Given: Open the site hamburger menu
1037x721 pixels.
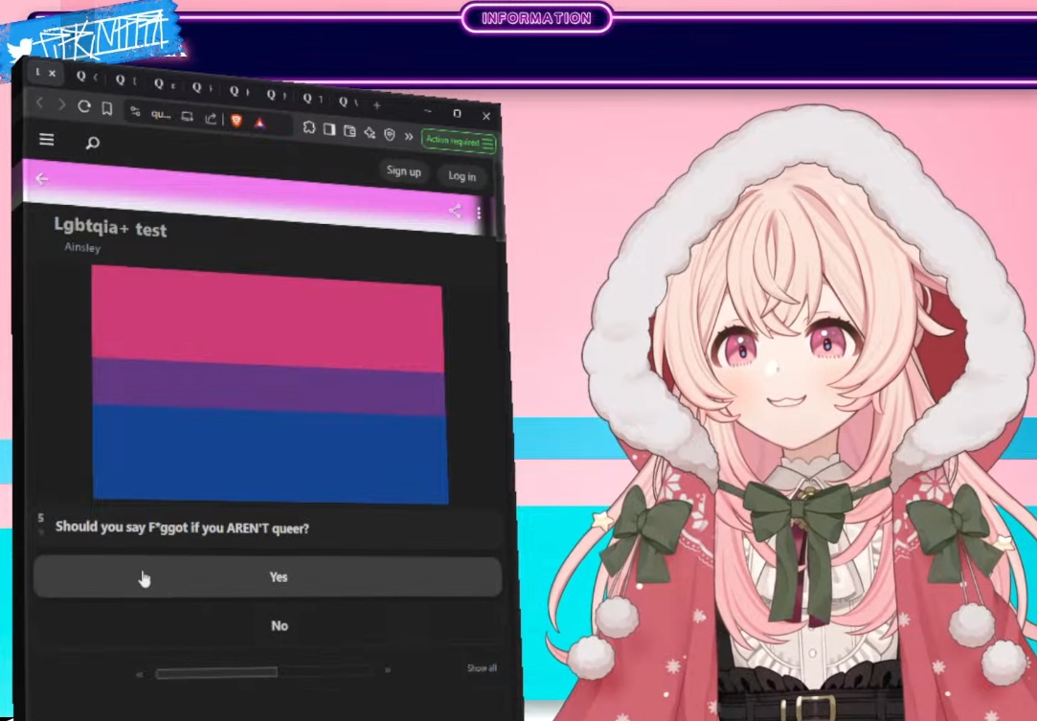Looking at the screenshot, I should click(x=47, y=140).
